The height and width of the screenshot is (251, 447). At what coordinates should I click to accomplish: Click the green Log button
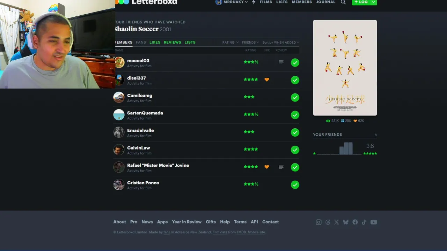361,2
